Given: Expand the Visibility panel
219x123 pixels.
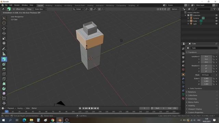Looking at the screenshot, I should point(191,106).
